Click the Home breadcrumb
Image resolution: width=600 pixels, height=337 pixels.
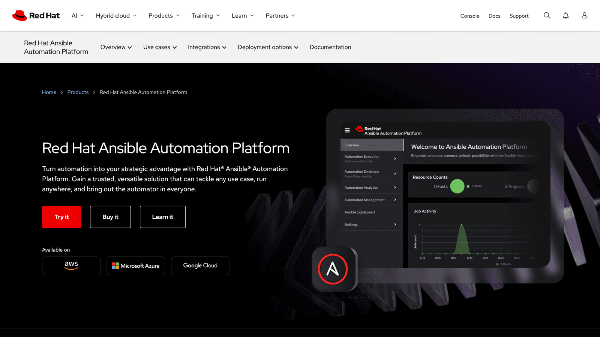pyautogui.click(x=49, y=92)
